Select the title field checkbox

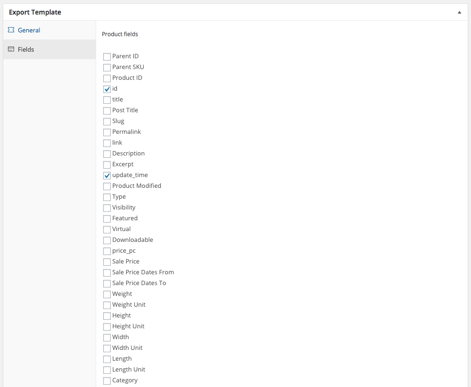[107, 100]
